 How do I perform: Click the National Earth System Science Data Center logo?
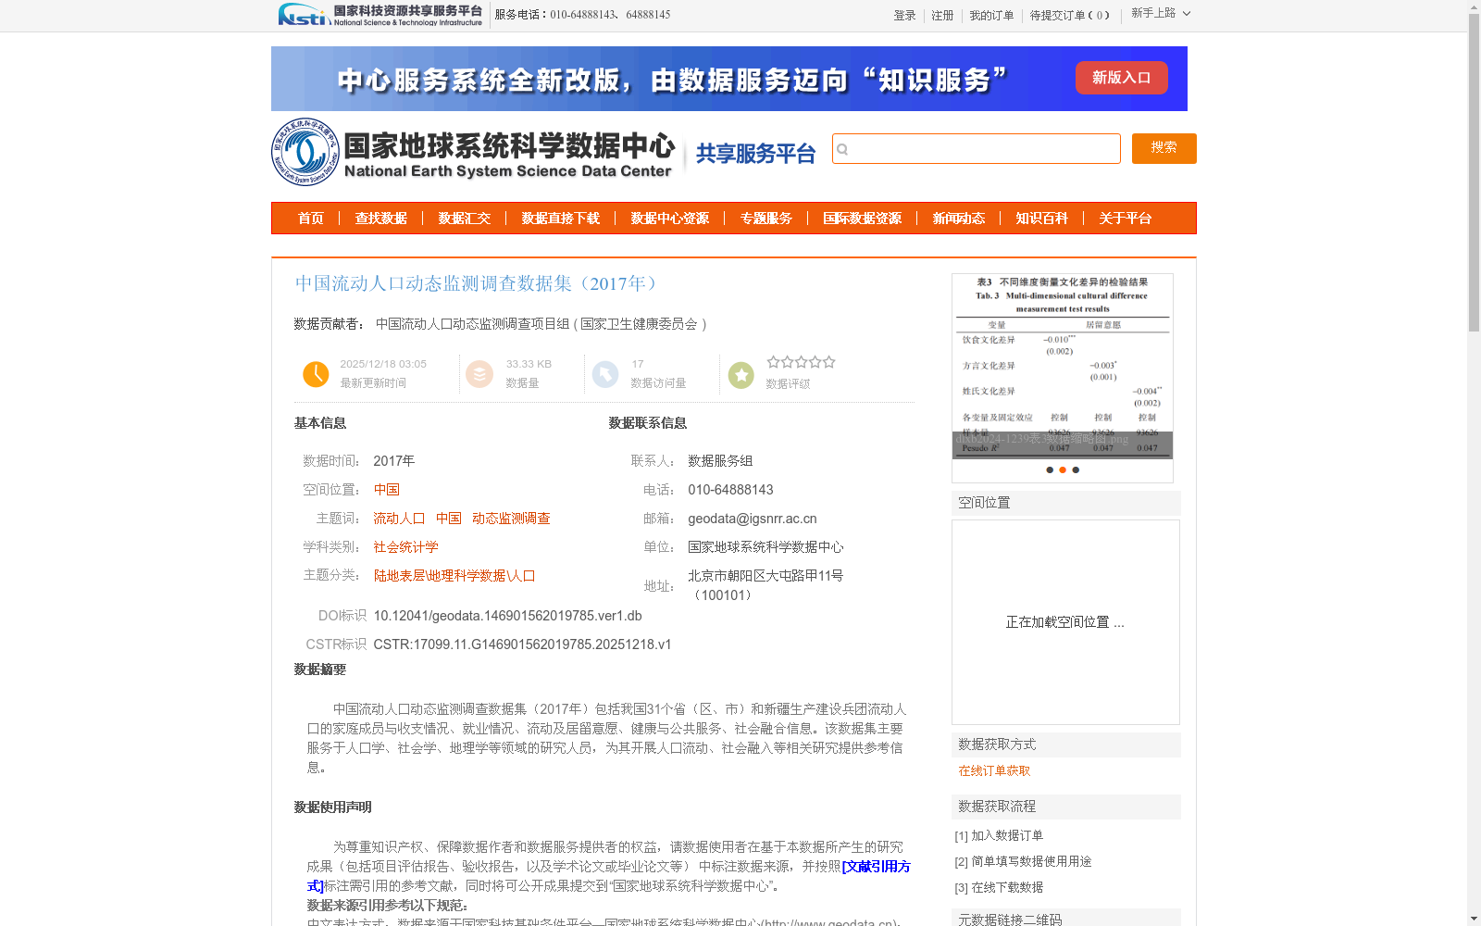474,152
